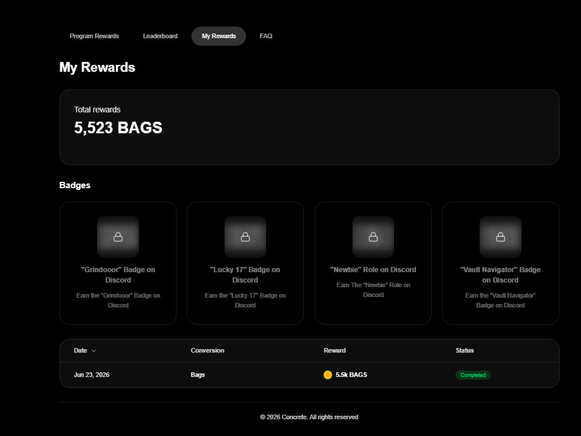This screenshot has width=581, height=436.
Task: Open the FAQ tab
Action: [x=266, y=36]
